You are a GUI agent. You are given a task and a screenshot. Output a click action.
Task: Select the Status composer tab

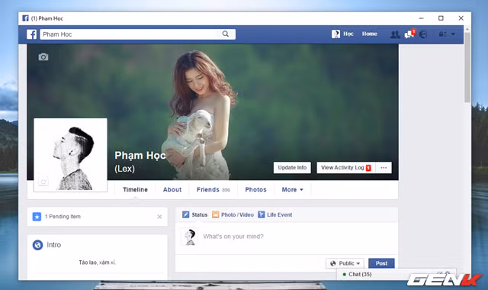pyautogui.click(x=195, y=214)
